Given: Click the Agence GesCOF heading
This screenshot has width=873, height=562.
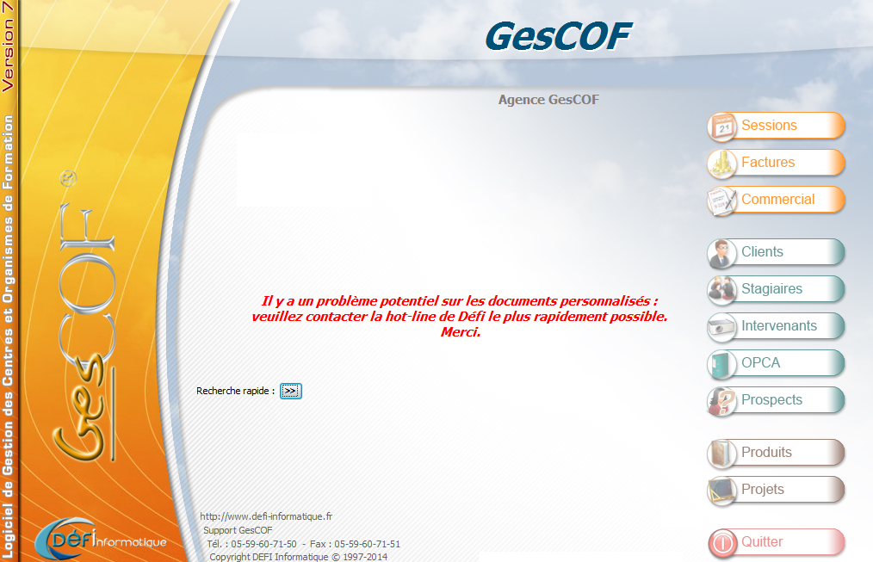Looking at the screenshot, I should 548,100.
